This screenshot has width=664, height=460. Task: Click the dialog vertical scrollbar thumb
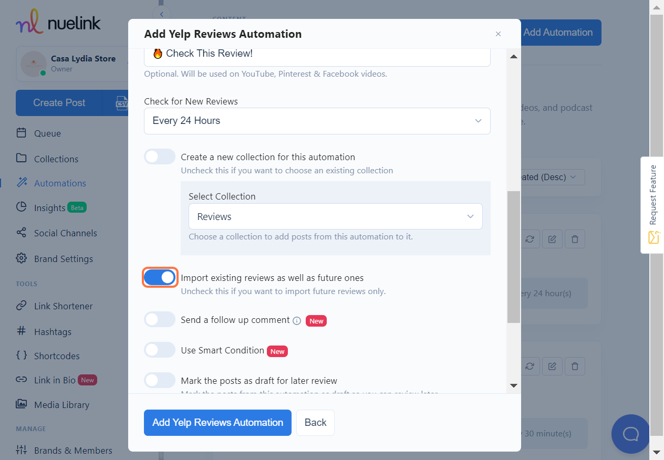point(514,257)
